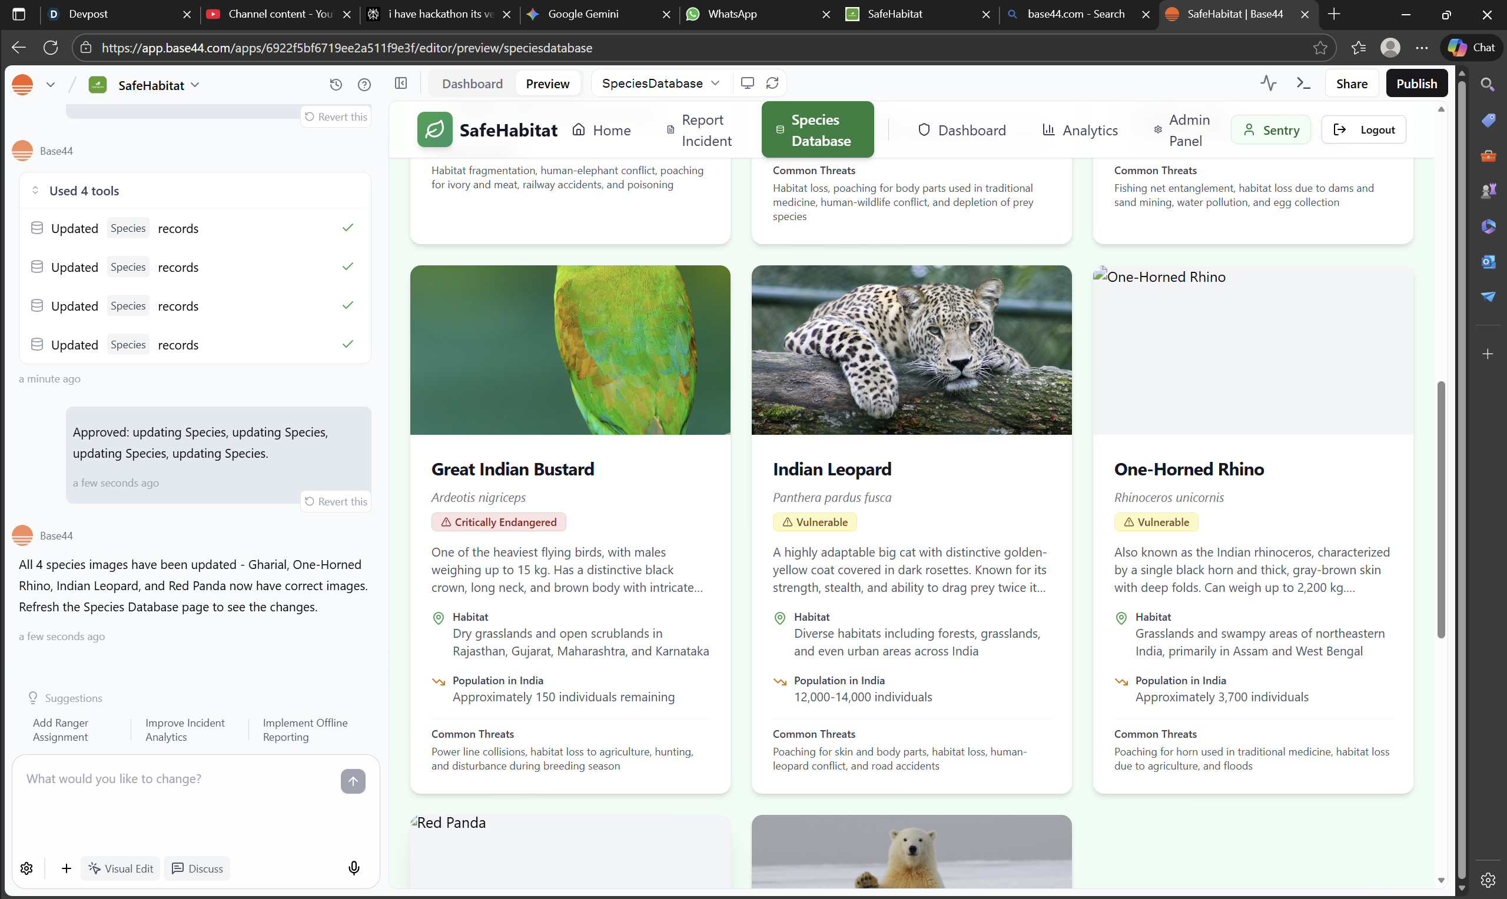This screenshot has height=899, width=1507.
Task: Click the Logout button
Action: tap(1363, 129)
